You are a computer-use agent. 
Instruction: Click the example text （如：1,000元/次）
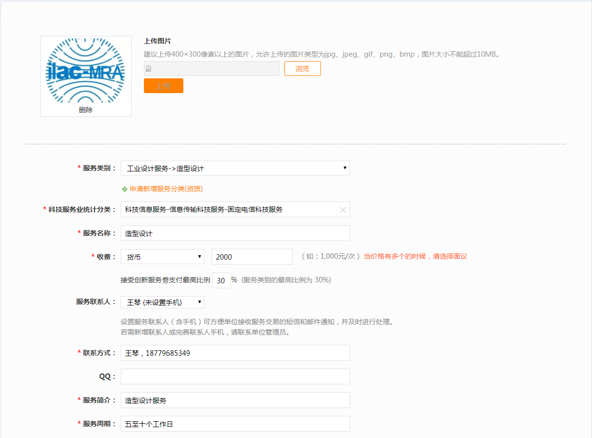[x=330, y=256]
